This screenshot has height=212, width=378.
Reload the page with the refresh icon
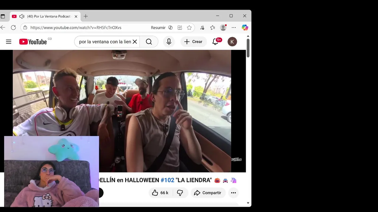coord(13,27)
